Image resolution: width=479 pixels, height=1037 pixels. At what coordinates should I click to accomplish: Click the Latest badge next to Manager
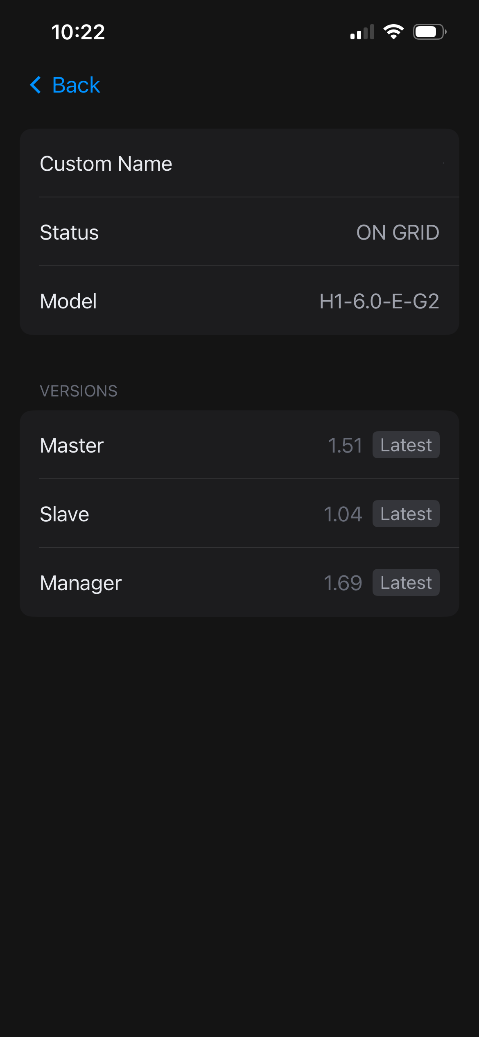[406, 583]
